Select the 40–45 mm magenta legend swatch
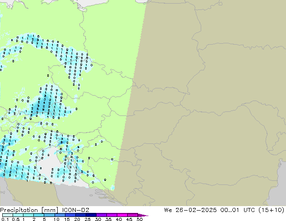Screen dimensions: 286x221 pyautogui.click(x=122, y=215)
